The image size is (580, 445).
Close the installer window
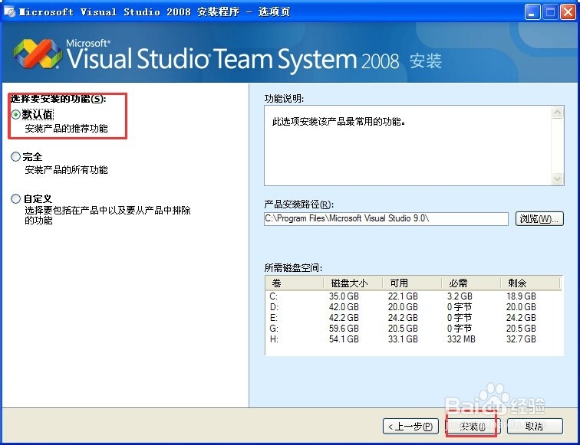point(568,12)
